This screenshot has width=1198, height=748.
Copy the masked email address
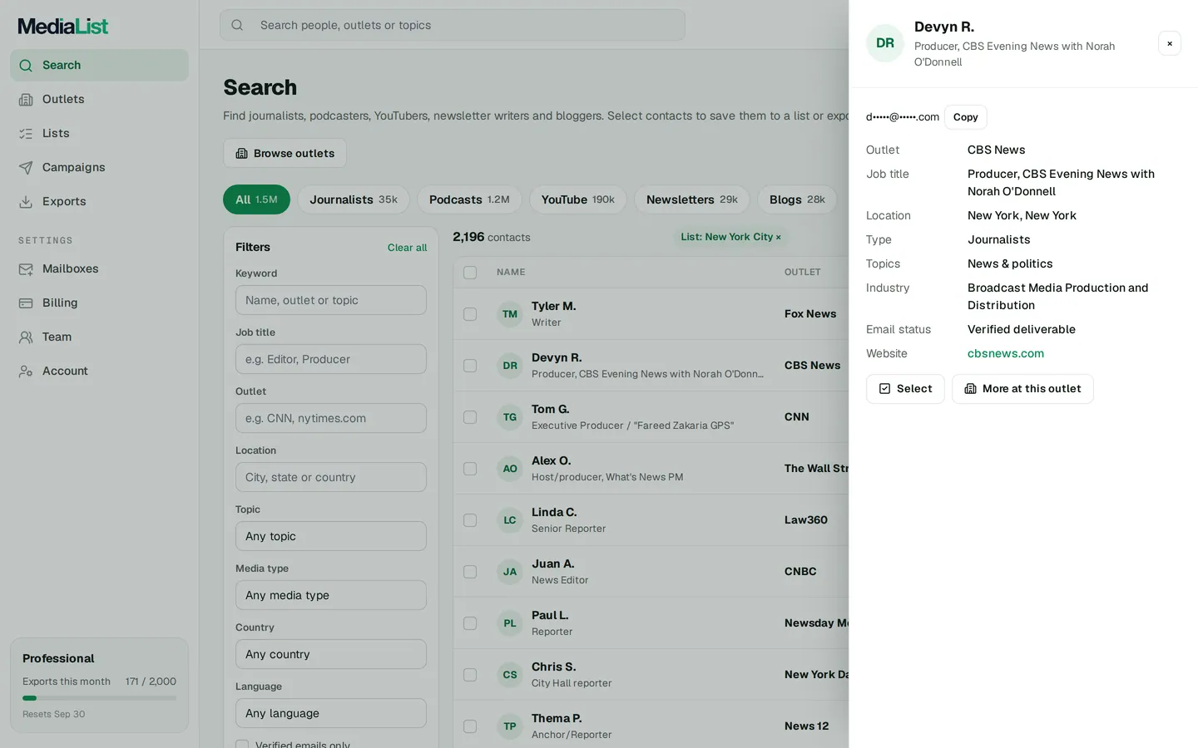point(966,117)
